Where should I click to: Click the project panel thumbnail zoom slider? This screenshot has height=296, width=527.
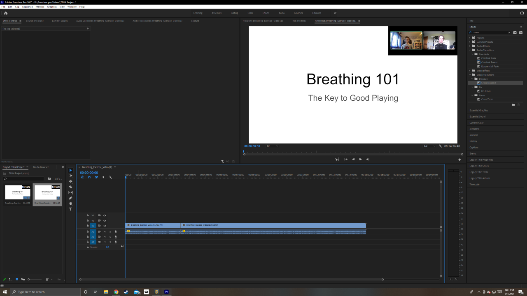click(x=28, y=280)
